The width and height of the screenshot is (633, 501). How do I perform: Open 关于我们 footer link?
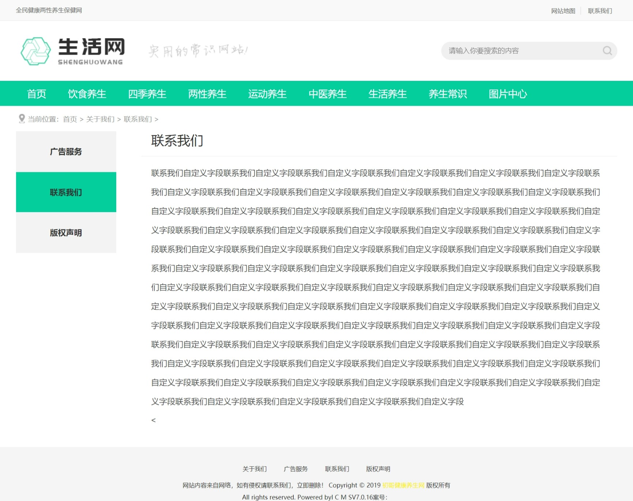[x=255, y=469]
